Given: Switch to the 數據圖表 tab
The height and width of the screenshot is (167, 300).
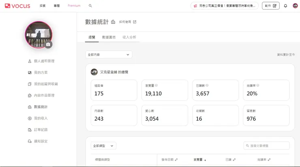Looking at the screenshot, I should pyautogui.click(x=109, y=37).
